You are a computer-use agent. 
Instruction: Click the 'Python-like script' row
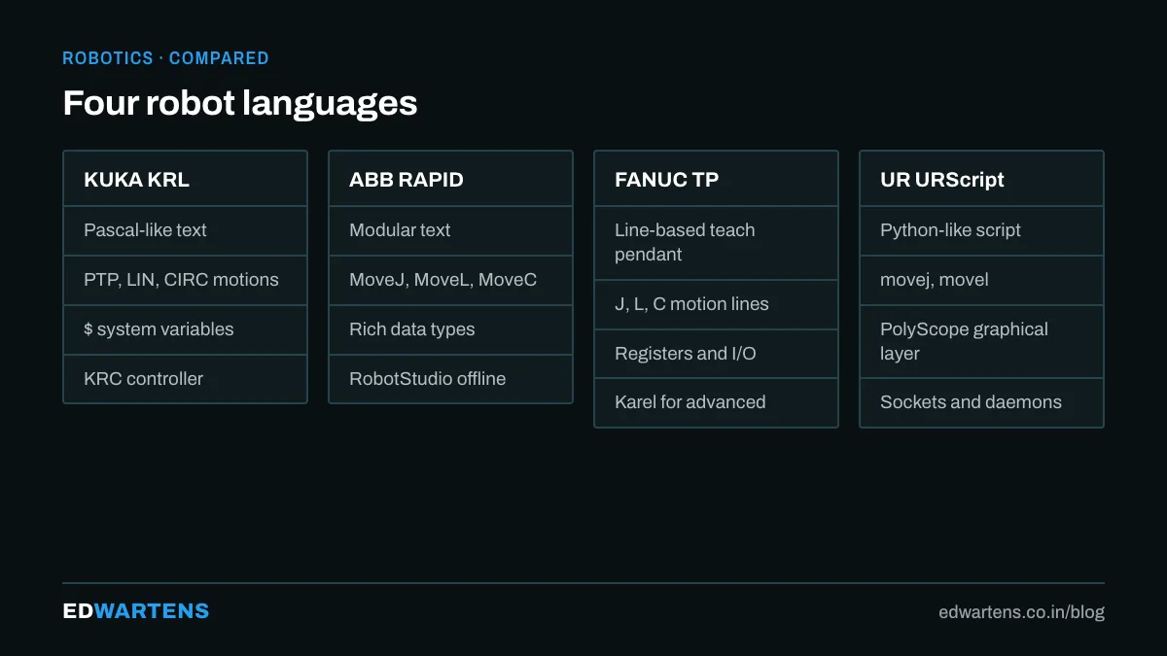point(981,231)
